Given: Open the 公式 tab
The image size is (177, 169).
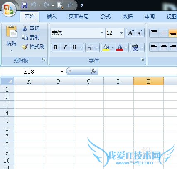Looking at the screenshot, I should 106,17.
